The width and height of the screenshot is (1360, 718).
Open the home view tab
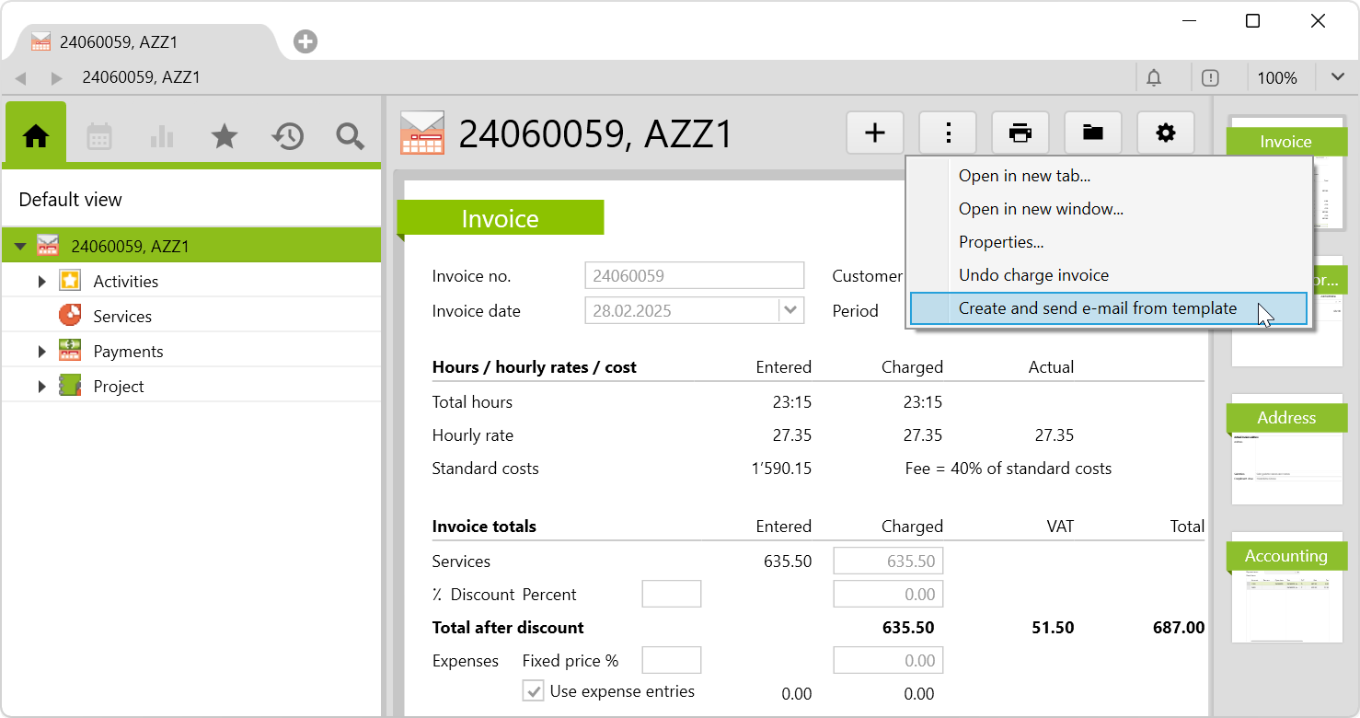coord(36,136)
